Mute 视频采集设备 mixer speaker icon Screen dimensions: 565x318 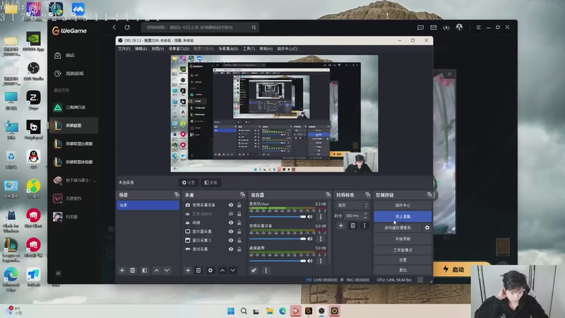click(310, 239)
